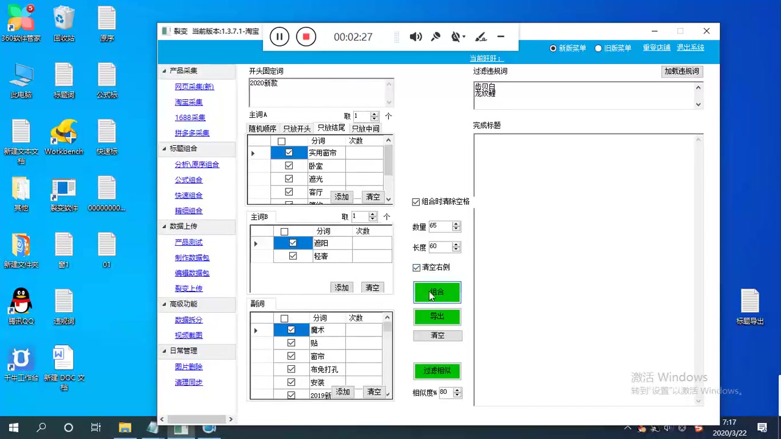Image resolution: width=781 pixels, height=439 pixels.
Task: Click the sidebar horizontal scrollbar
Action: click(196, 419)
